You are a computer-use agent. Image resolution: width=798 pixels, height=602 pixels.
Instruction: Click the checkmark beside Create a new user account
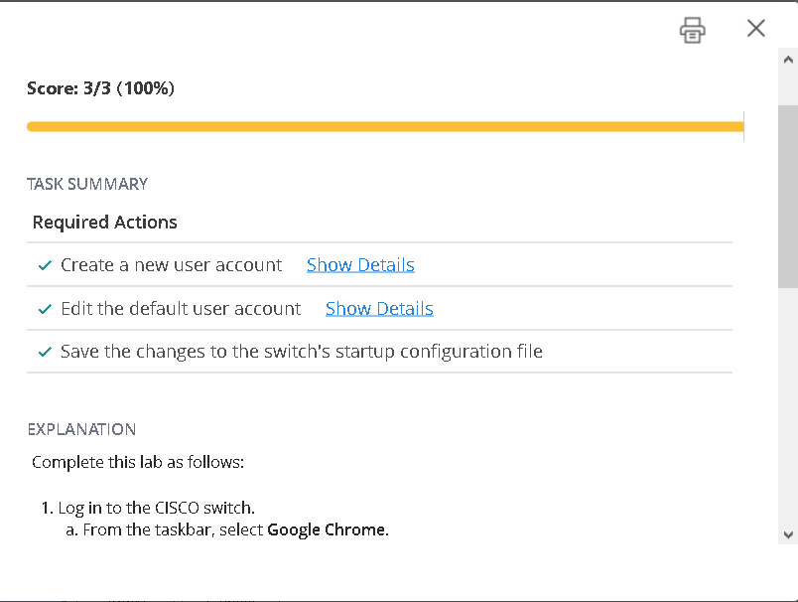click(x=44, y=266)
